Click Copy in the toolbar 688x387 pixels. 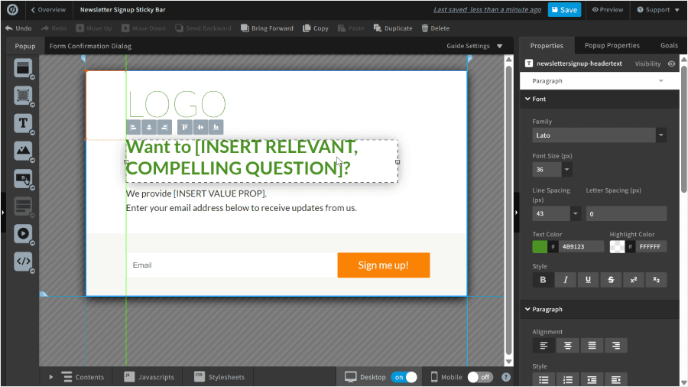(316, 28)
